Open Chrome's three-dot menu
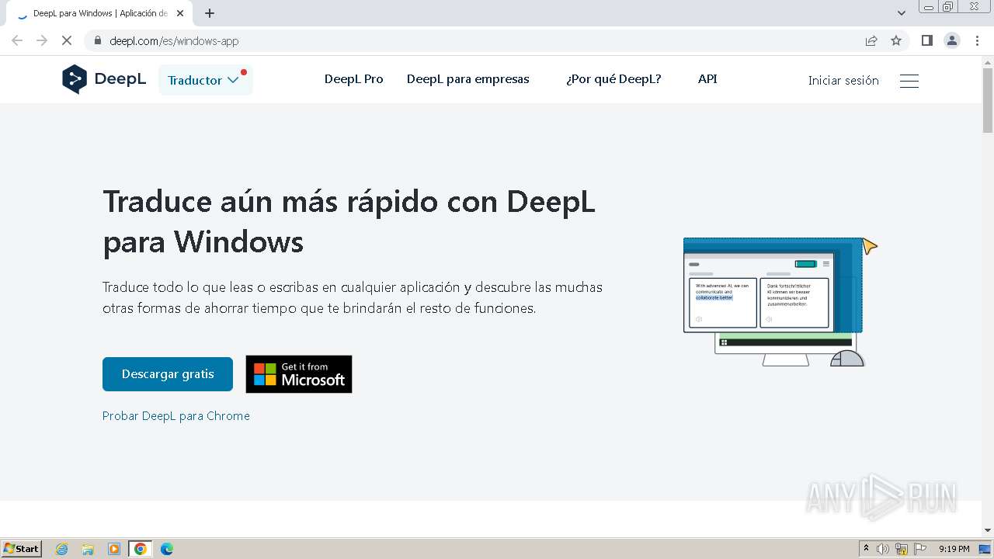Screen dimensions: 994x559 pos(977,41)
